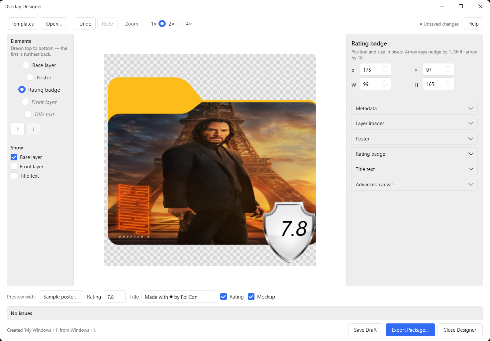Click the 'Unsaved changes' indicator text
This screenshot has height=341, width=490.
439,24
